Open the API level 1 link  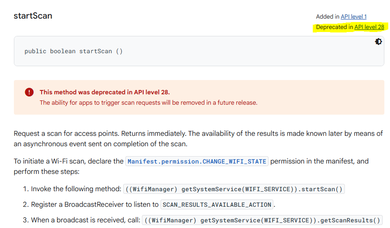coord(354,16)
